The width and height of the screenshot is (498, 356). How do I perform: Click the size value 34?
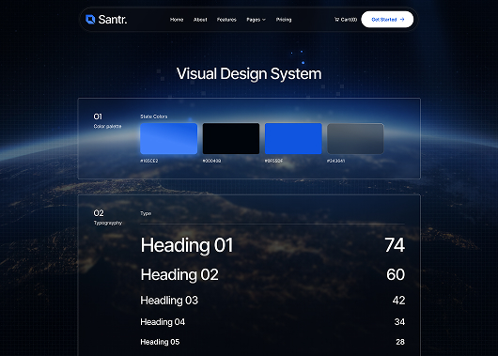(x=399, y=322)
